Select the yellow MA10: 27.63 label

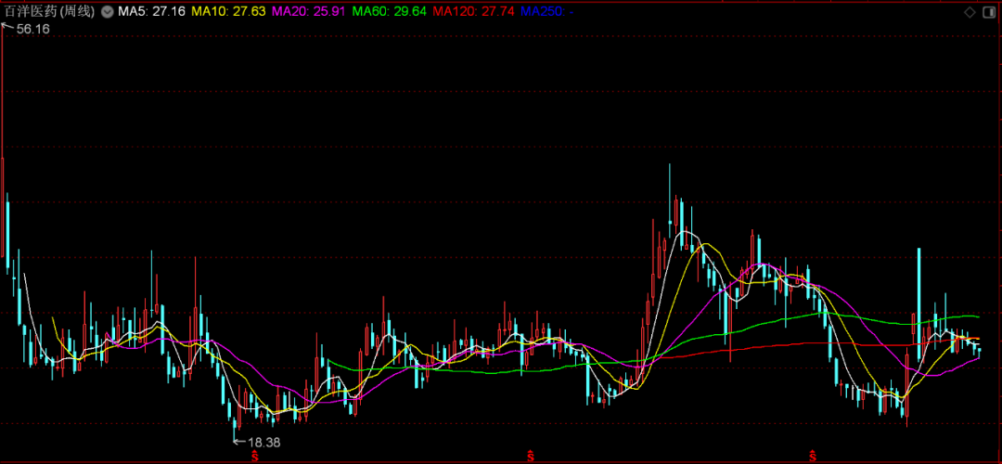point(229,11)
